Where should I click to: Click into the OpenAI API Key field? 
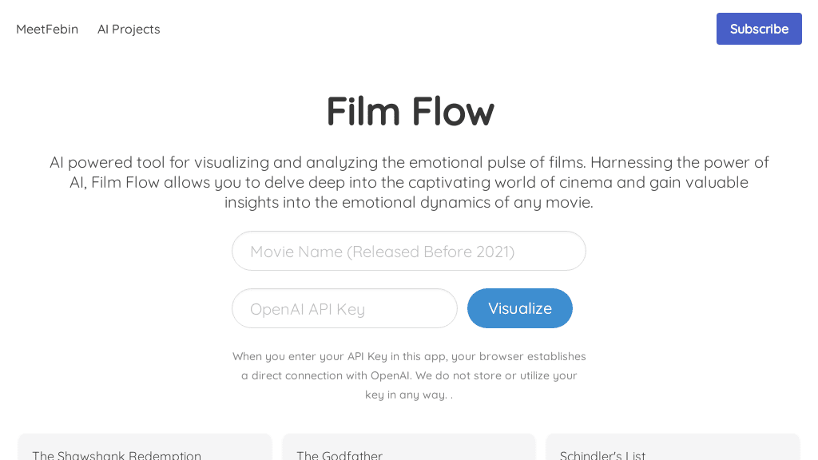click(x=344, y=309)
